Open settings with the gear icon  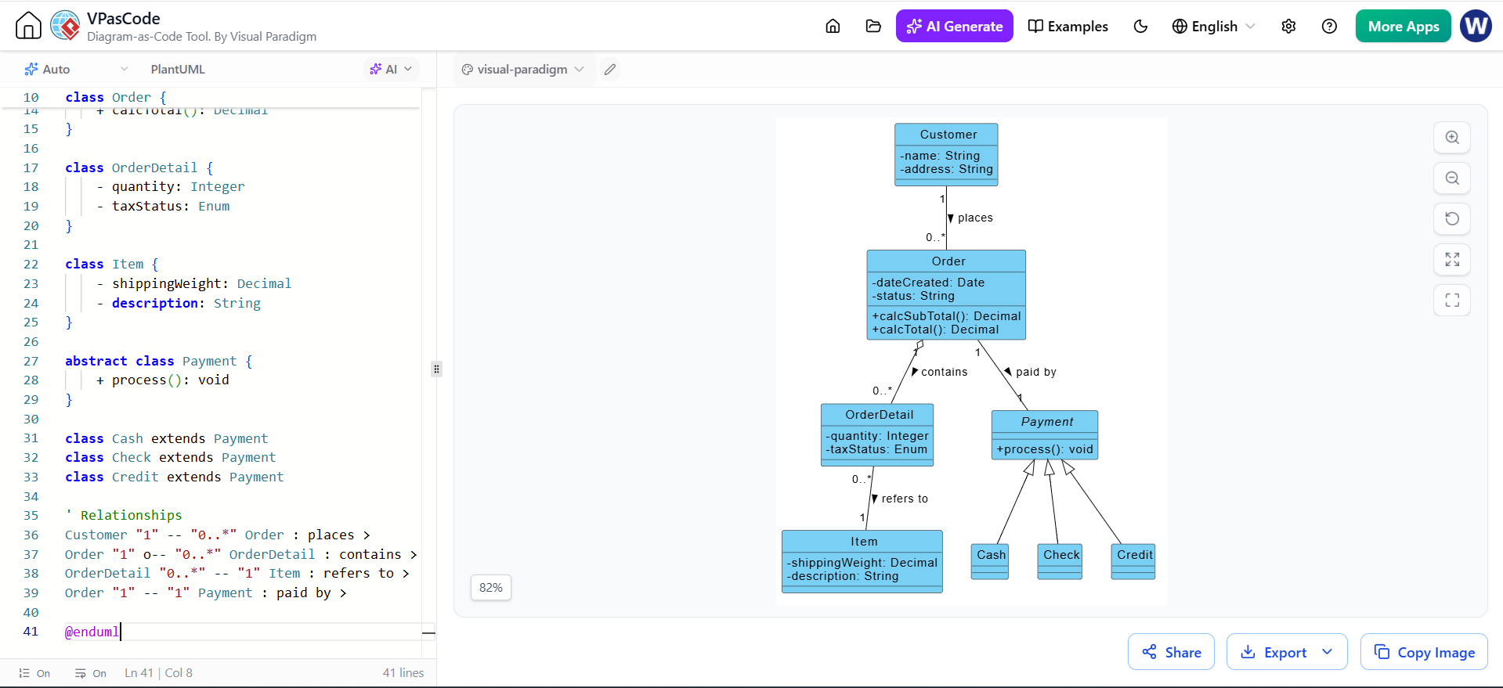pos(1288,26)
